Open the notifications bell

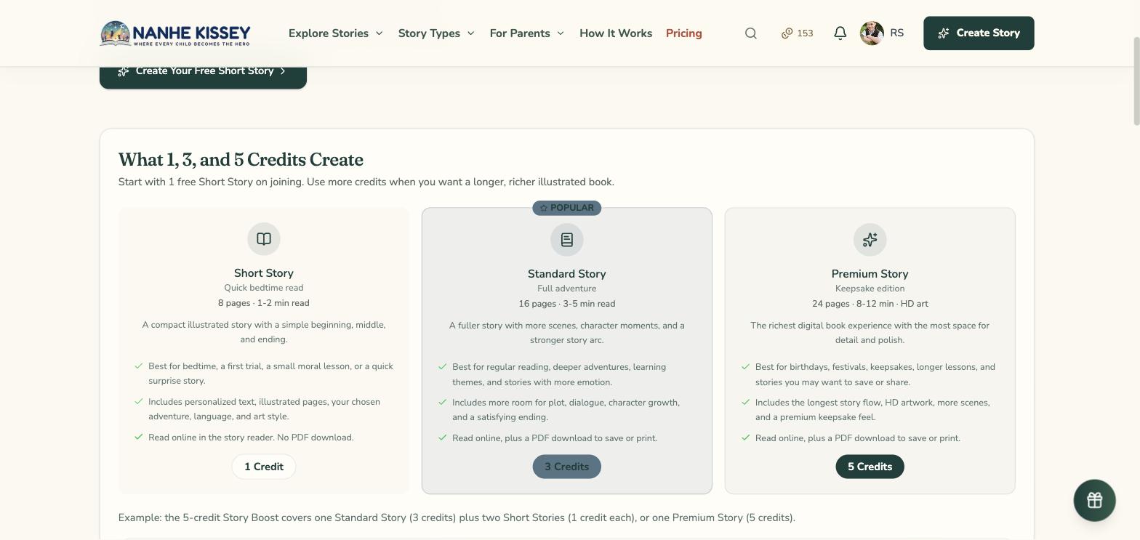click(840, 33)
